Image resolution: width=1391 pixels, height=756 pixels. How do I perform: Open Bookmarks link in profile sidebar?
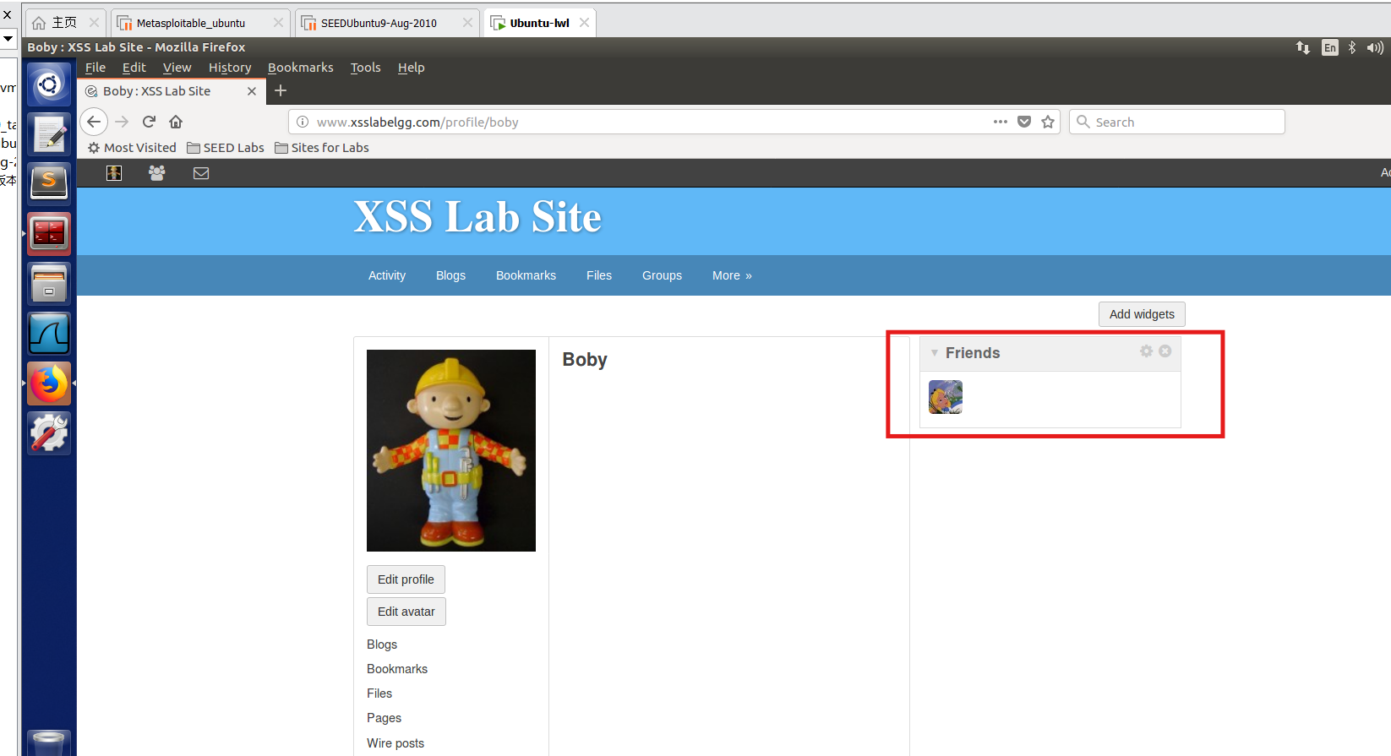(397, 669)
